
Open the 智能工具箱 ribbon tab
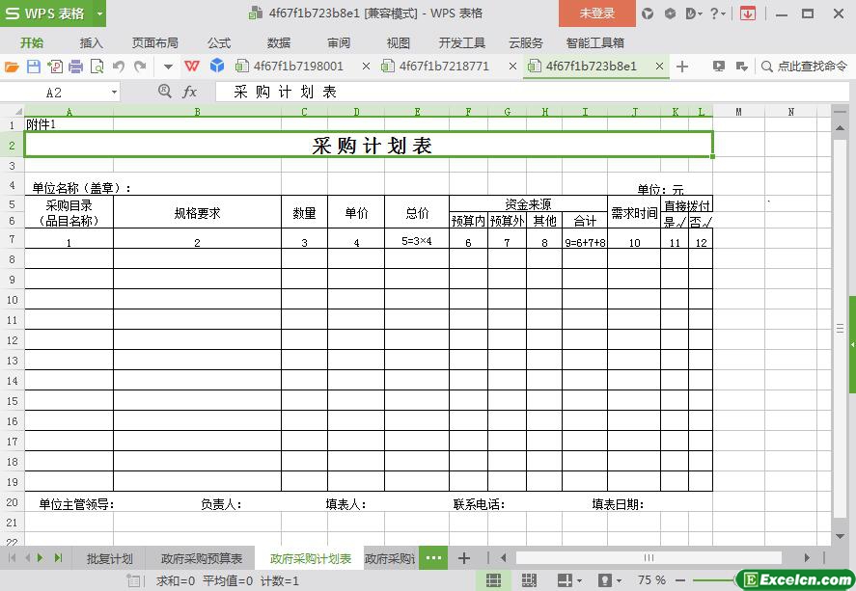coord(595,43)
